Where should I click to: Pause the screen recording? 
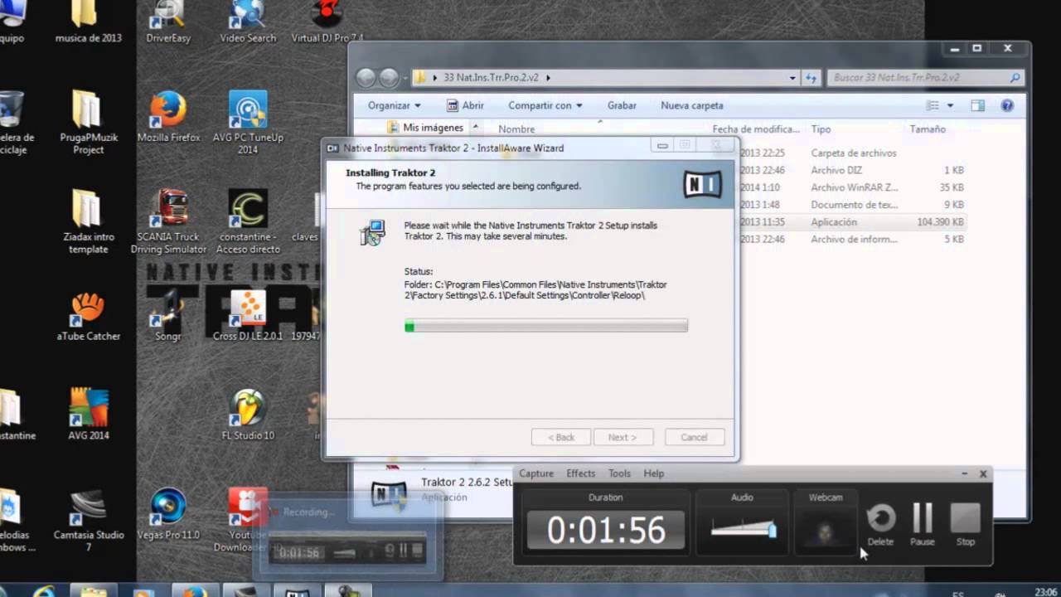click(x=923, y=524)
